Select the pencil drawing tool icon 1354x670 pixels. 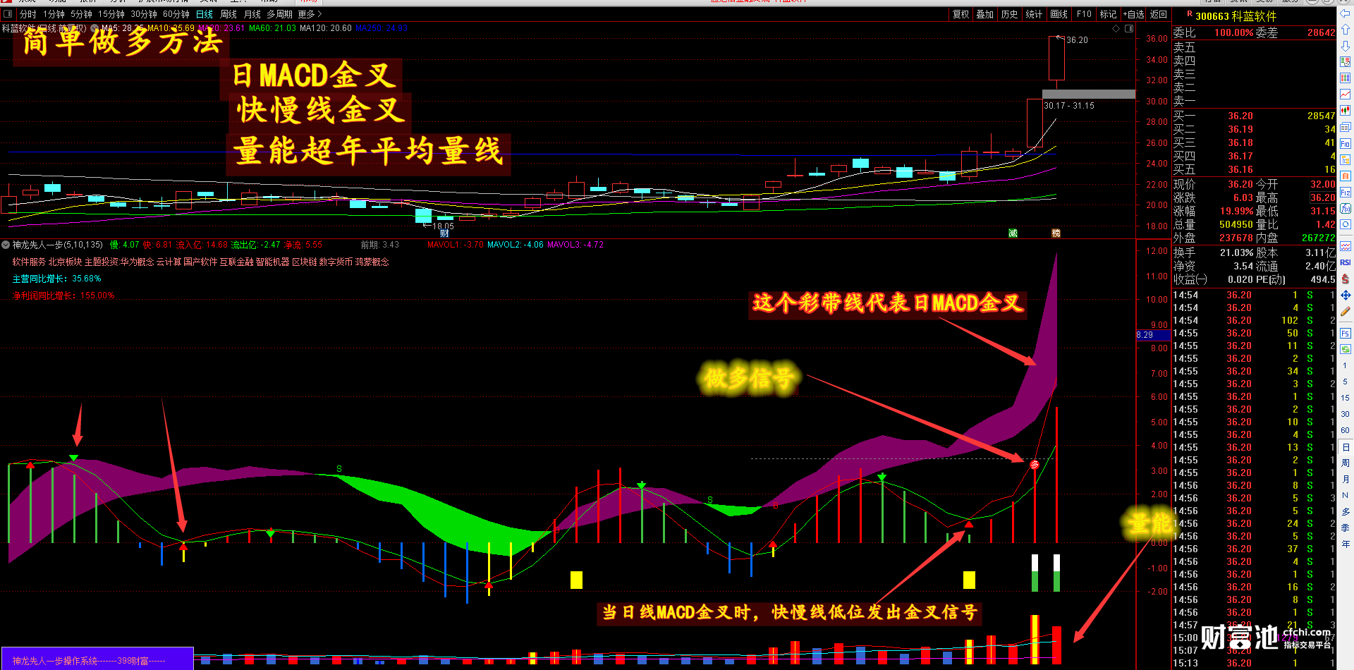coord(1345,311)
